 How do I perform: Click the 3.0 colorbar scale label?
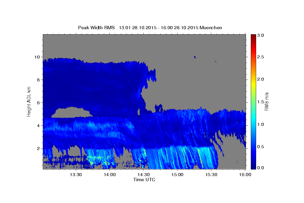tap(261, 36)
